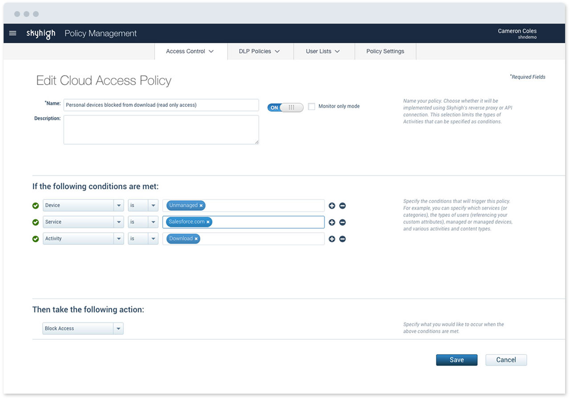Remove the Device condition row
Image resolution: width=570 pixels, height=399 pixels.
tap(342, 206)
